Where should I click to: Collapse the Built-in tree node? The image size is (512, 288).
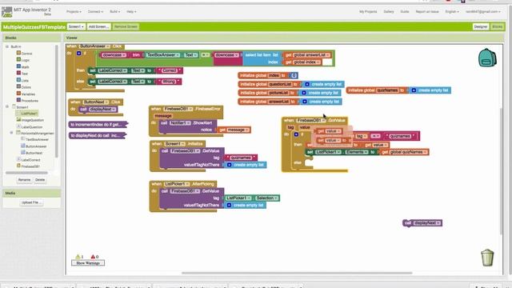[x=7, y=46]
